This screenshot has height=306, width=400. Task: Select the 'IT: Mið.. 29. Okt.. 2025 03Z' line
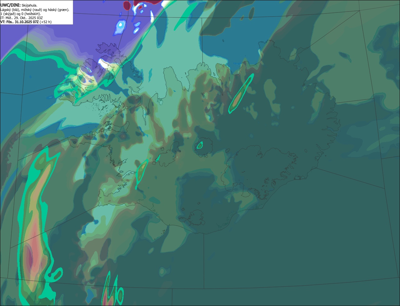(x=21, y=18)
